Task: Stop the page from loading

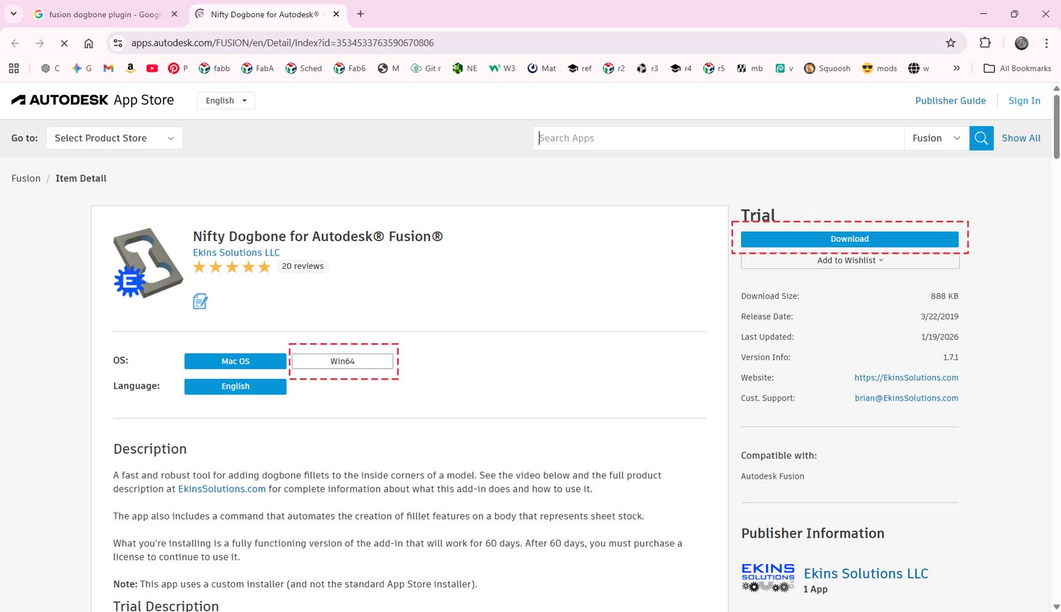Action: pyautogui.click(x=64, y=43)
